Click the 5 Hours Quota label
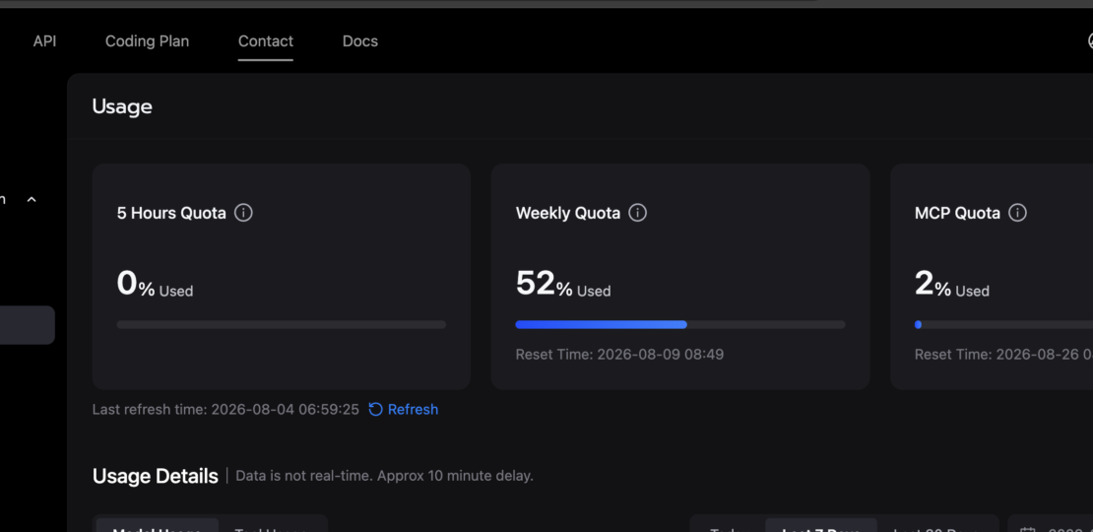Viewport: 1093px width, 532px height. click(171, 214)
